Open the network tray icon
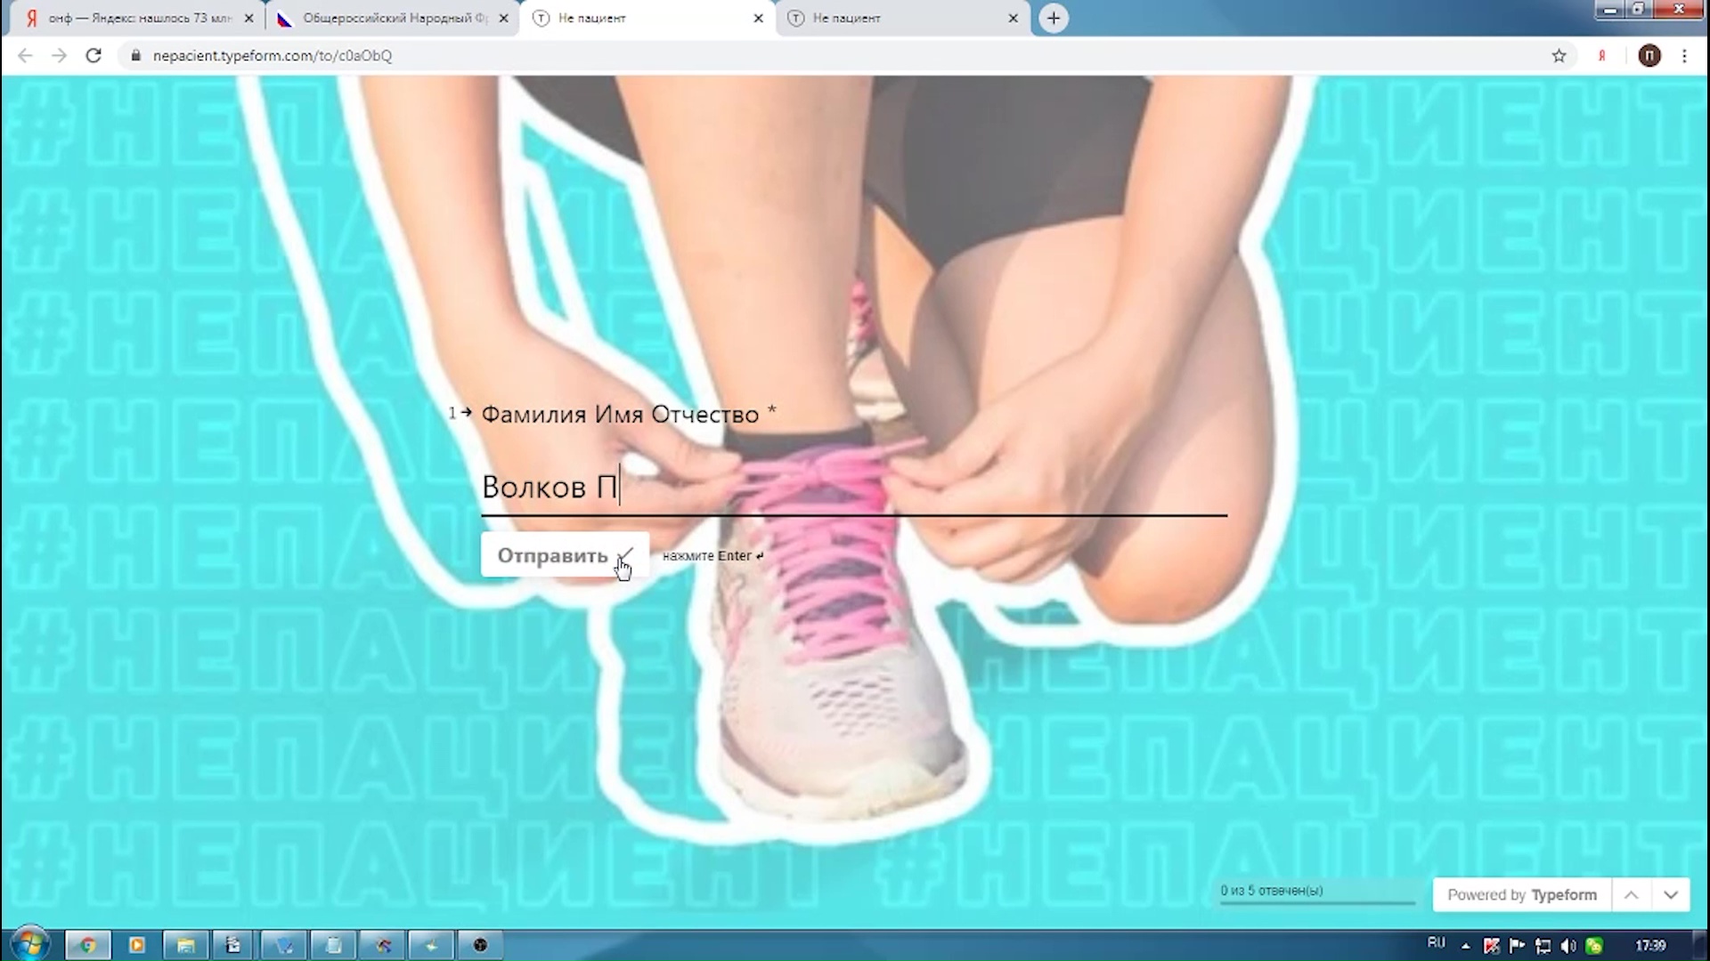 point(1543,945)
